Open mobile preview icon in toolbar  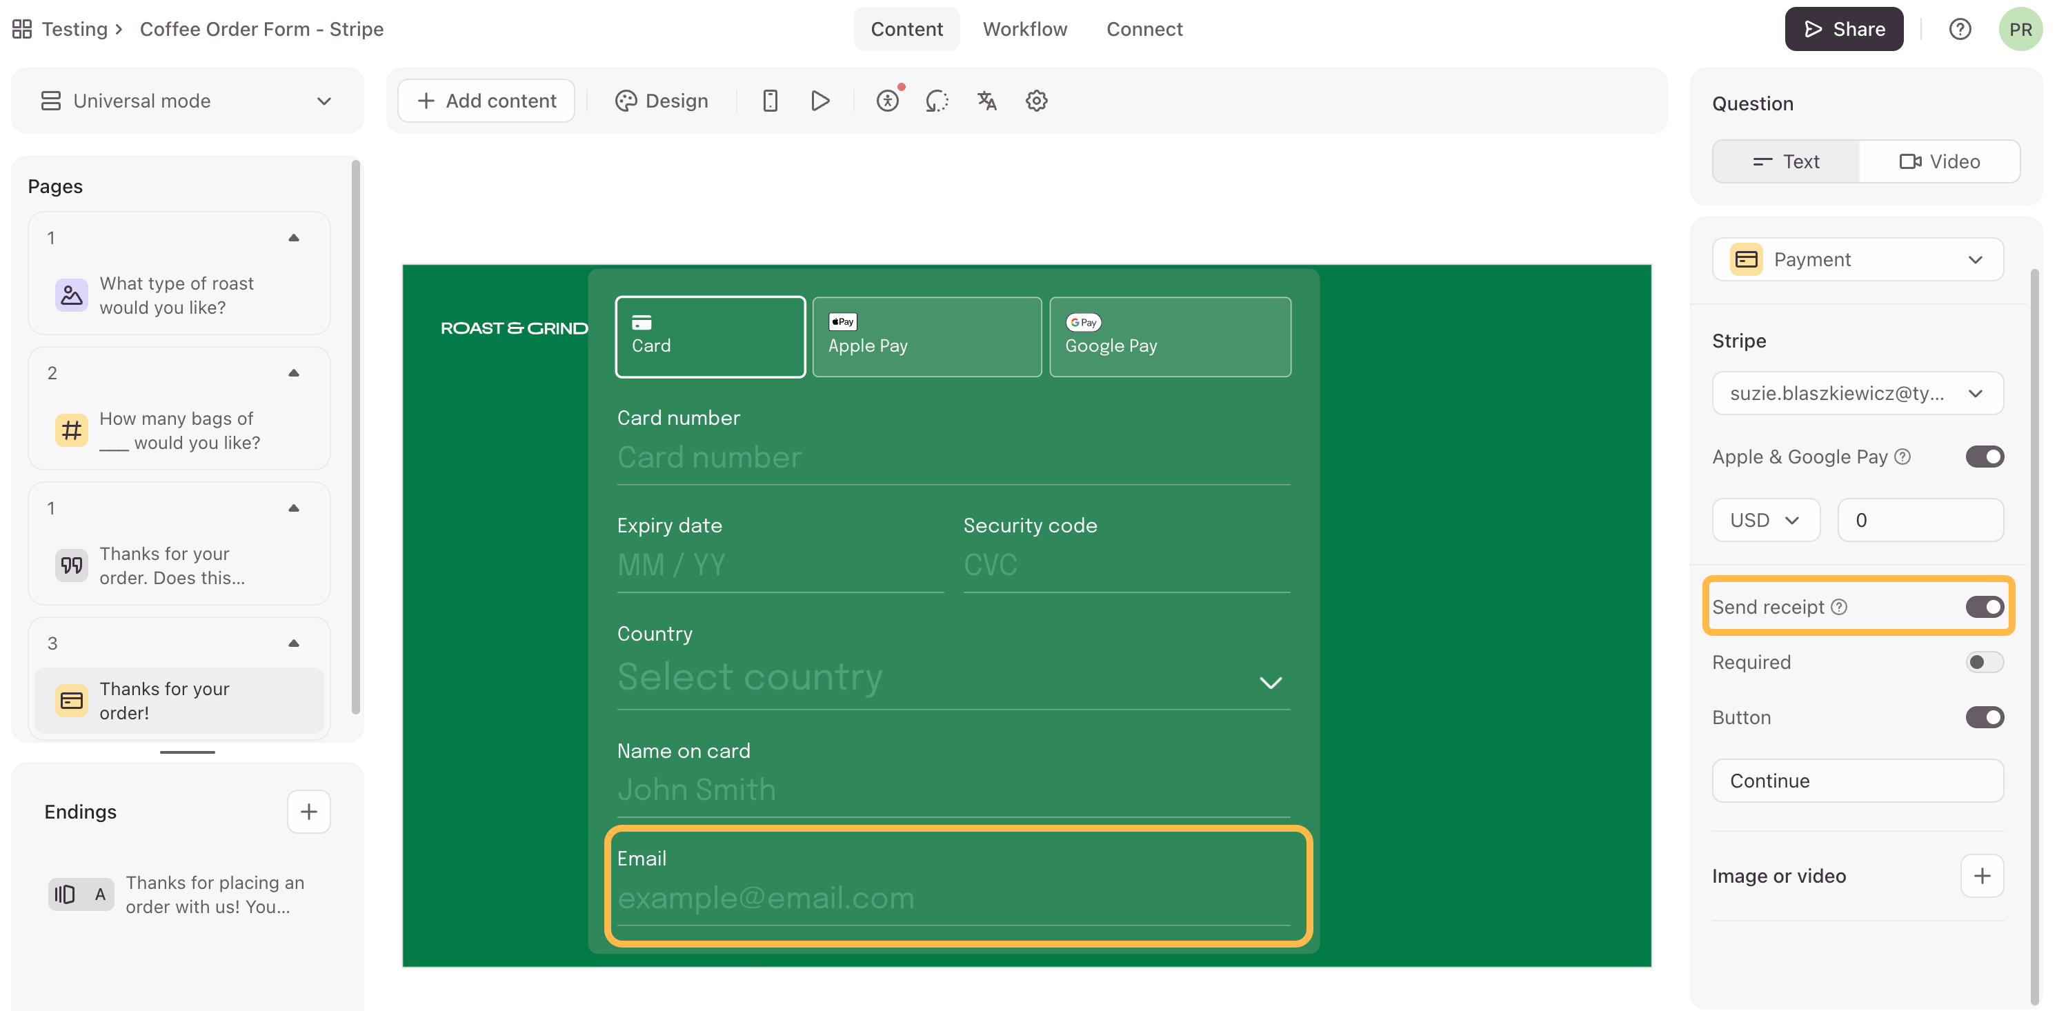point(770,101)
